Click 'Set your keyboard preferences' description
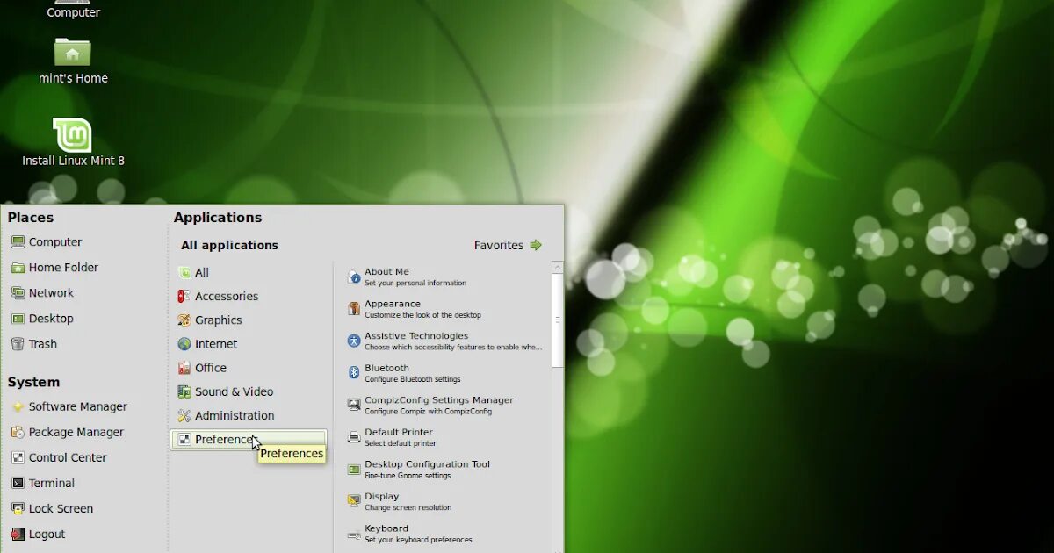1054x553 pixels. (418, 540)
